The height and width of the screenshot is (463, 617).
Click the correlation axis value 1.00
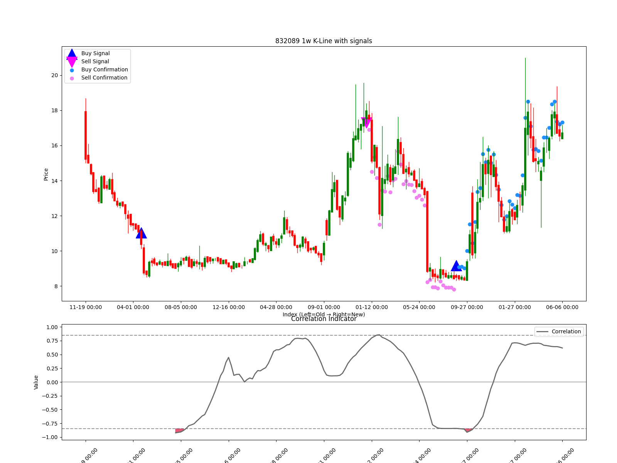52,327
